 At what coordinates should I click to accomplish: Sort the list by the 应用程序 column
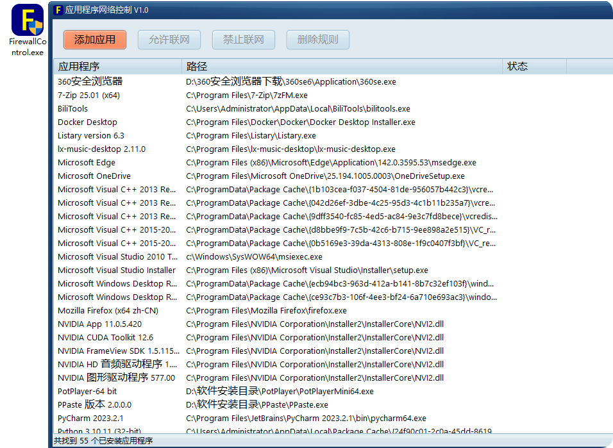[x=115, y=66]
